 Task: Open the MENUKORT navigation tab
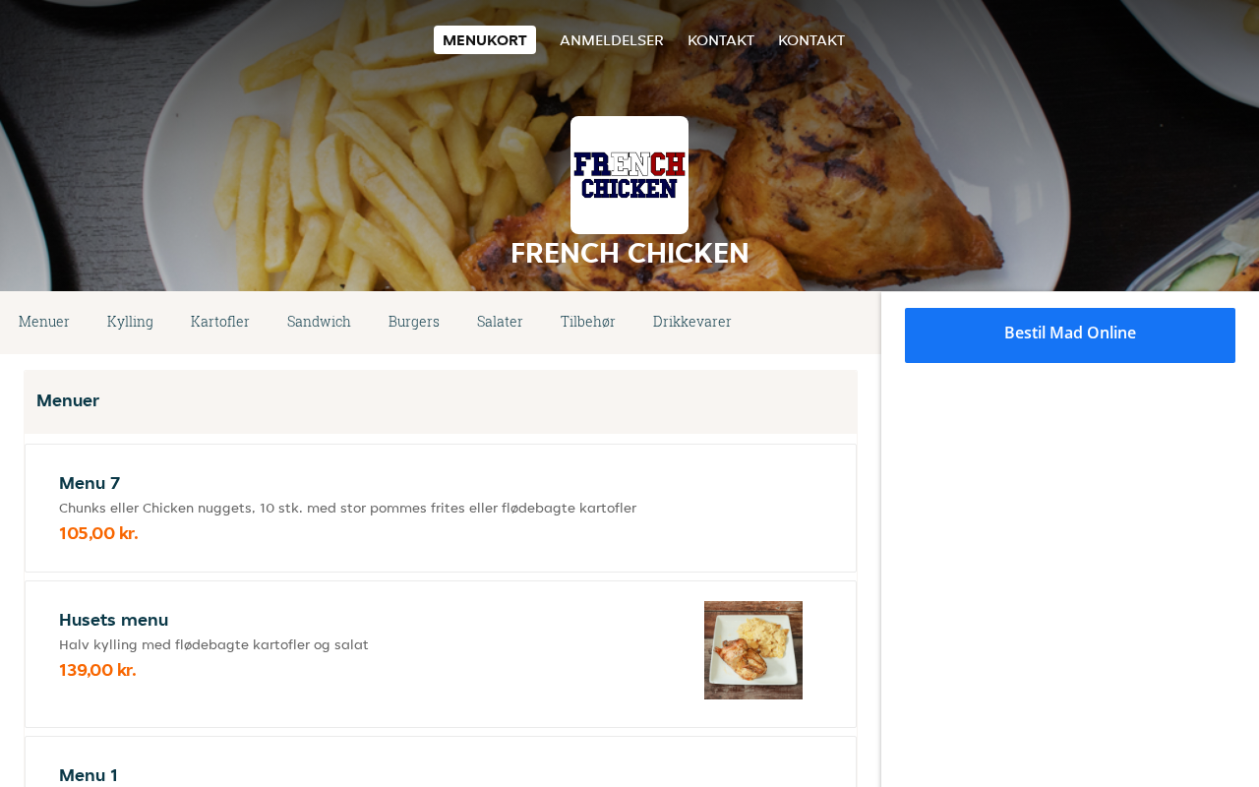(x=485, y=40)
